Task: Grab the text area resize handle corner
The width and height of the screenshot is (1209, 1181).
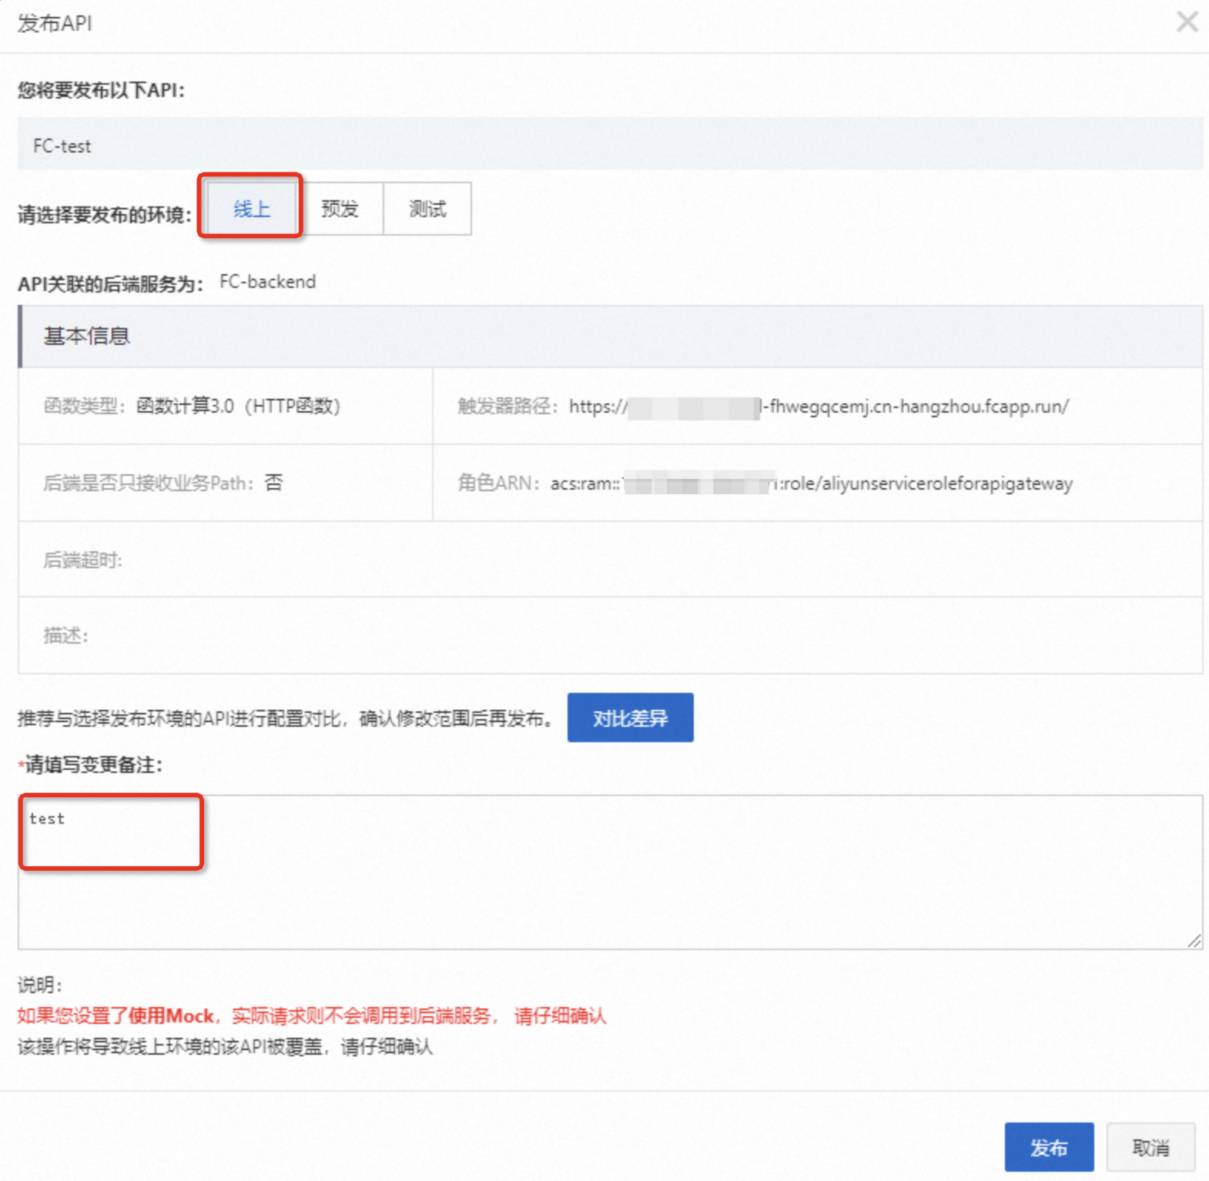Action: pyautogui.click(x=1194, y=940)
